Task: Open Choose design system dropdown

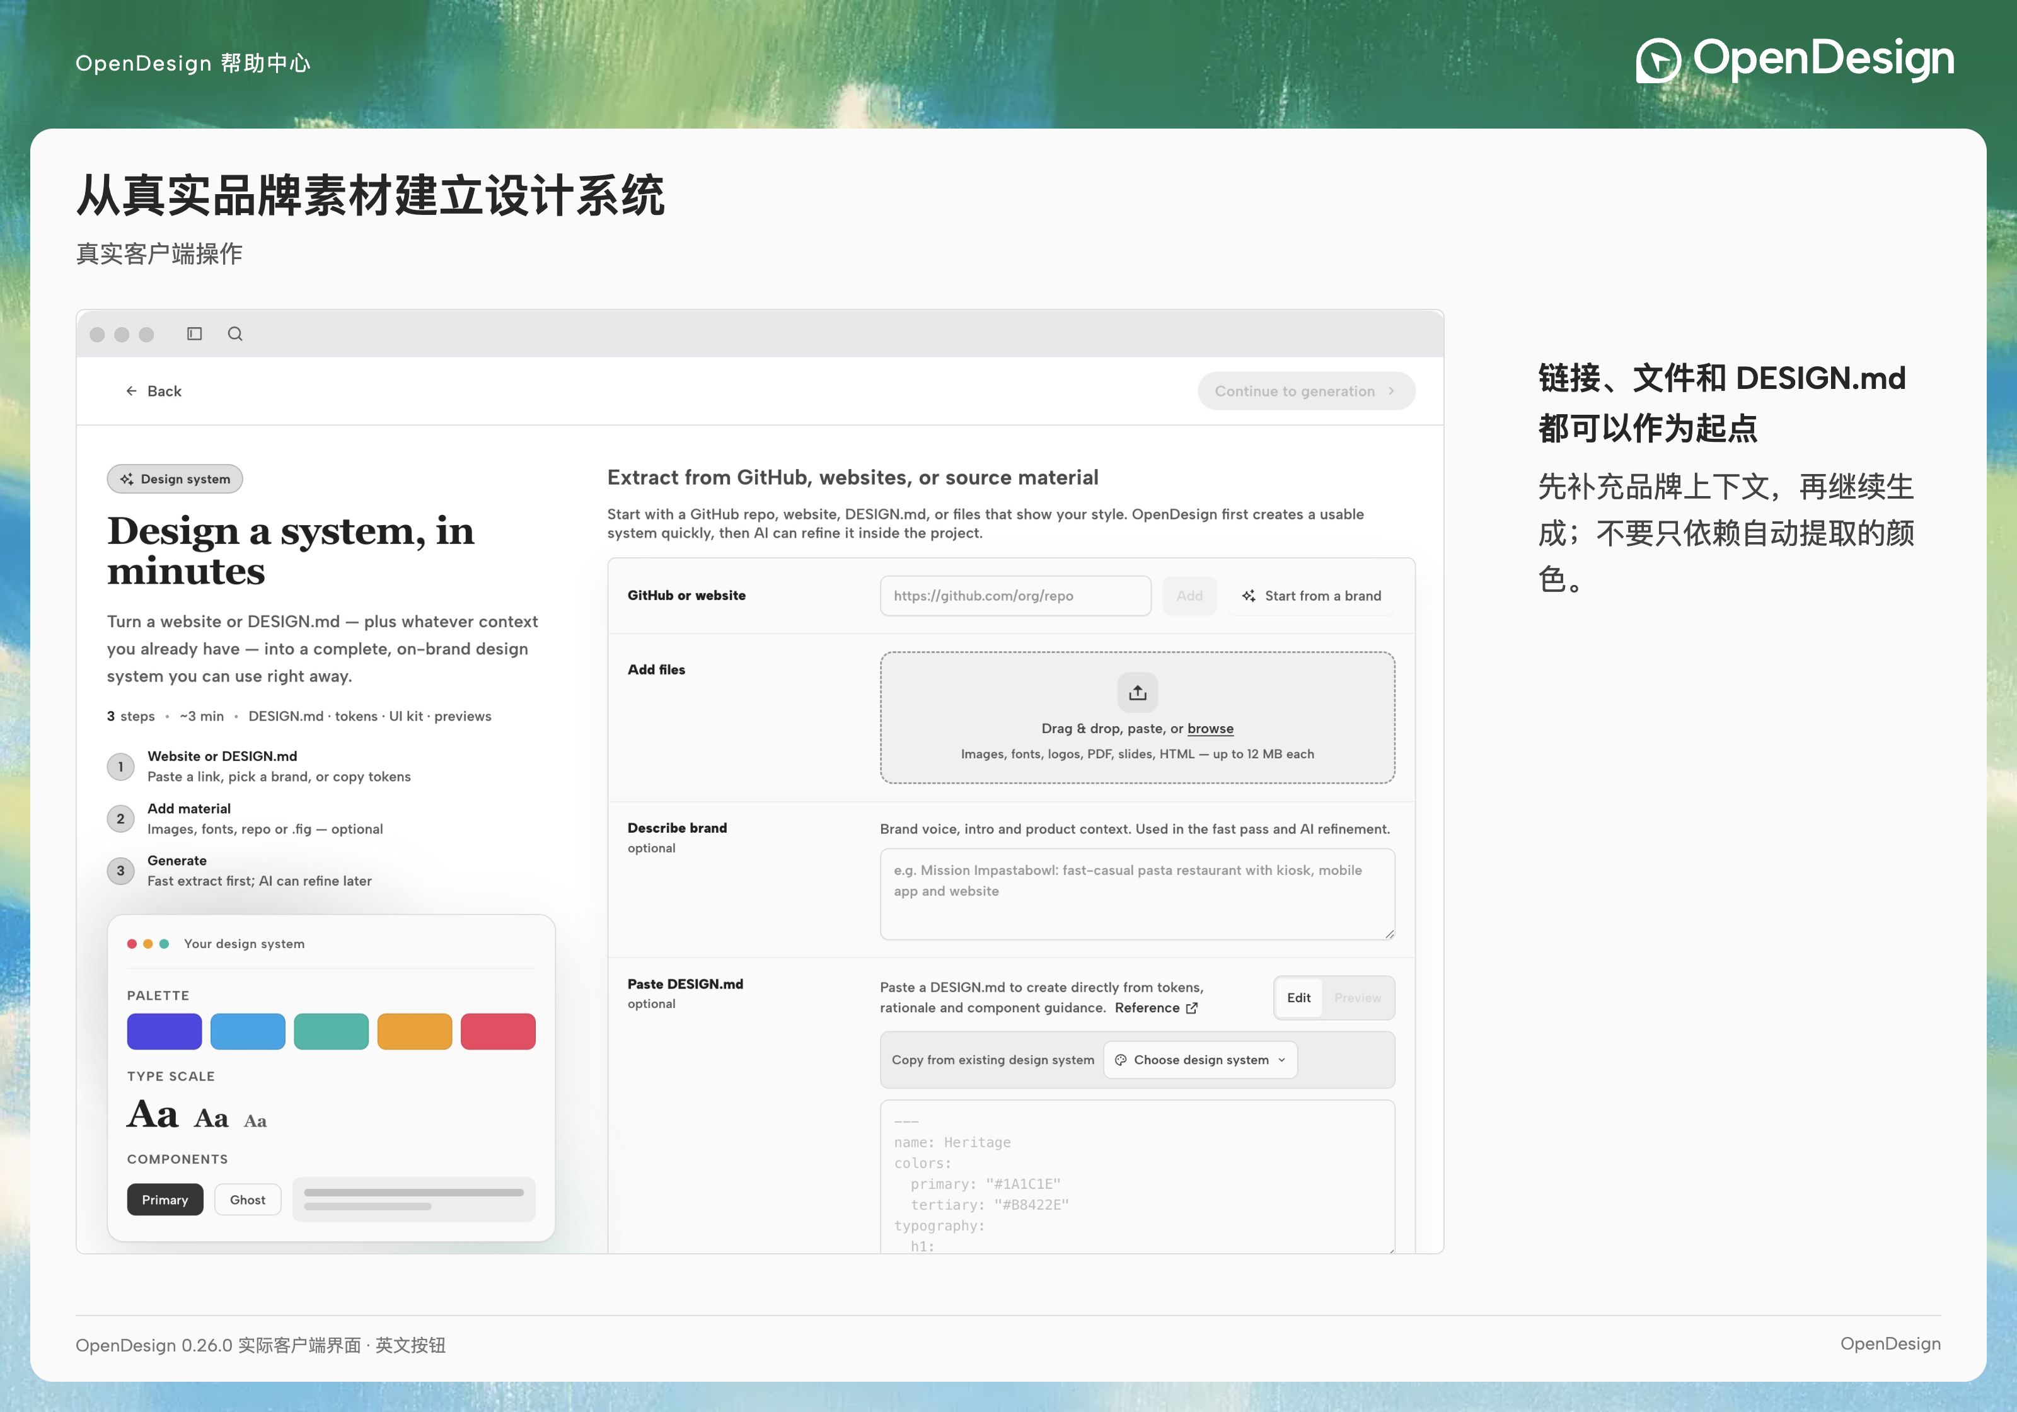Action: [x=1200, y=1060]
